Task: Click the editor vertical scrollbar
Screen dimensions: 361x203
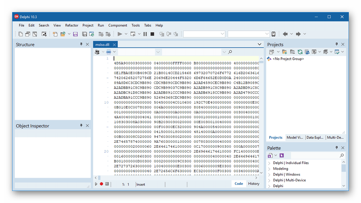Action: pyautogui.click(x=261, y=116)
